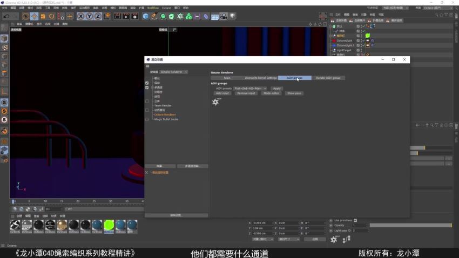
Task: Click the Light pass ID field
Action: coord(360,230)
